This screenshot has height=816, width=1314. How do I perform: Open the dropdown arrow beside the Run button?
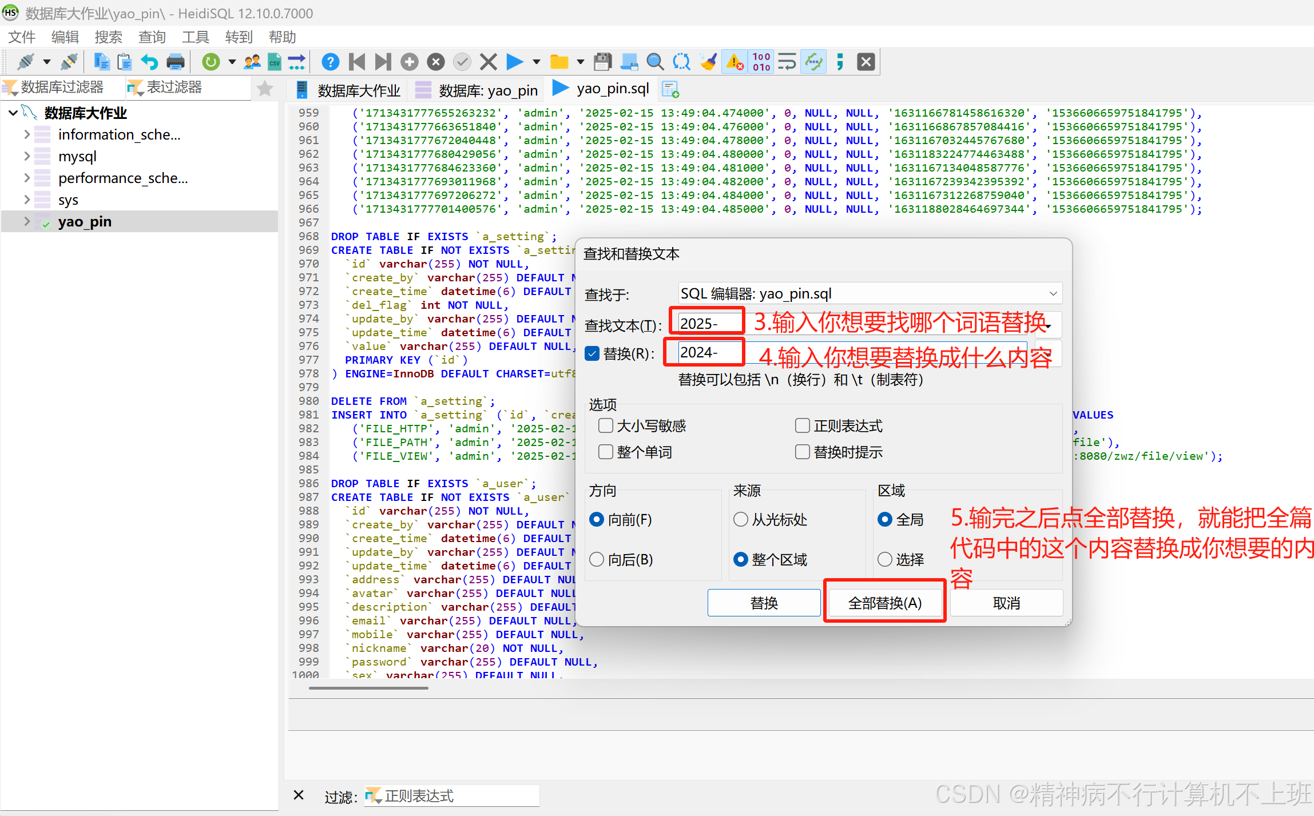click(536, 62)
